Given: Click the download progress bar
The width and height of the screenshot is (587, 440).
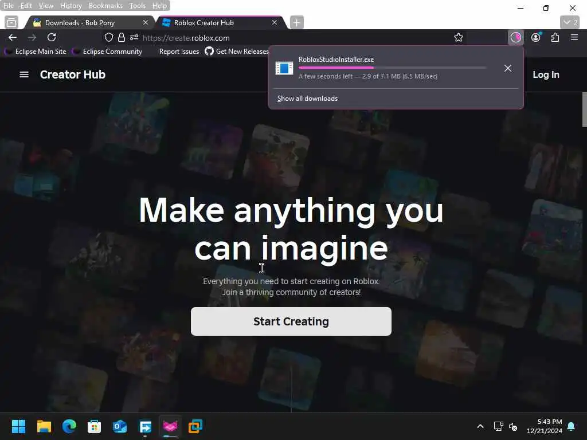Looking at the screenshot, I should coord(392,68).
